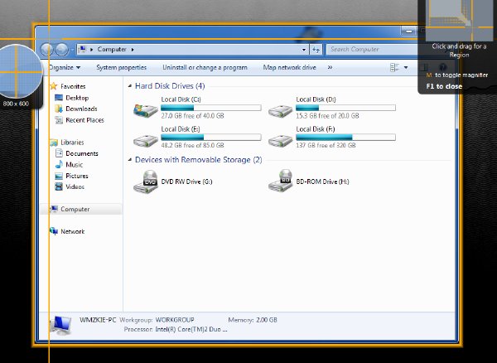The width and height of the screenshot is (497, 363).
Task: Click the '15.3 GB free of 20.0 GB' text
Action: pyautogui.click(x=327, y=116)
